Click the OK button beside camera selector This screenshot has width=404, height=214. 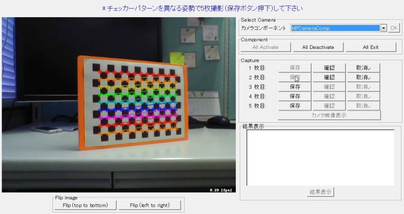click(x=394, y=28)
